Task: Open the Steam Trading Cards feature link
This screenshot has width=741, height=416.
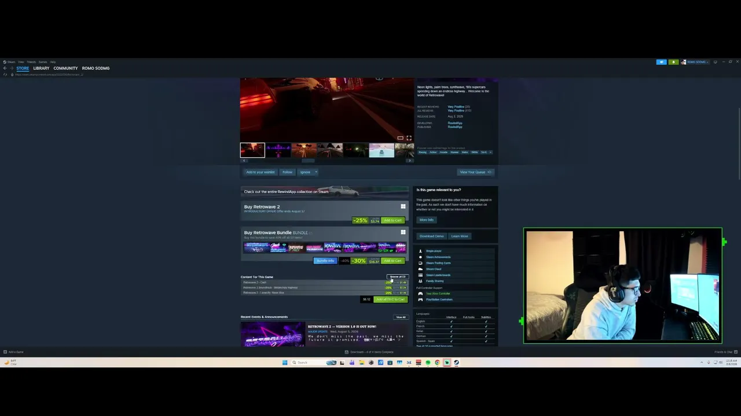Action: pos(438,263)
